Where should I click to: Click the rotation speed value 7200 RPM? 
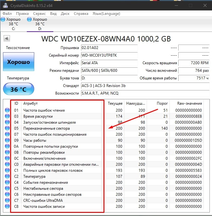[194, 63]
